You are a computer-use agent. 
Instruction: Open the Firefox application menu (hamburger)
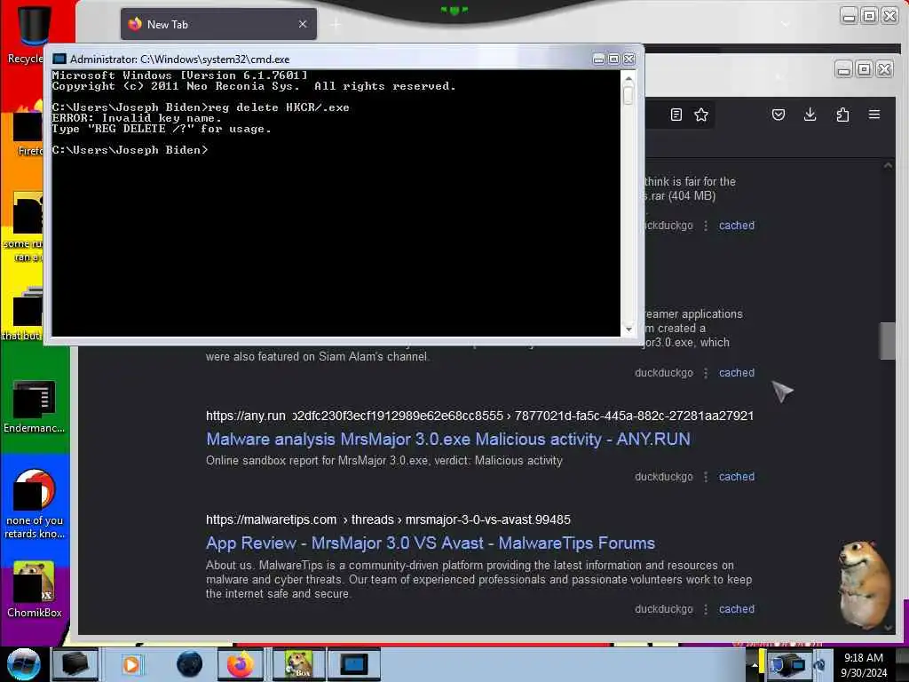point(874,115)
